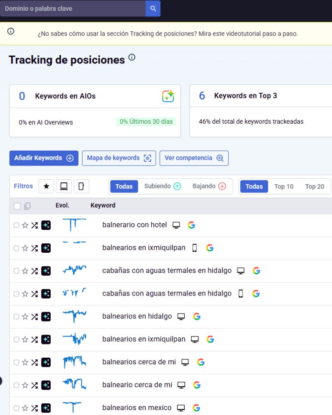The width and height of the screenshot is (332, 415).
Task: Select the Top 20 tab
Action: 315,186
